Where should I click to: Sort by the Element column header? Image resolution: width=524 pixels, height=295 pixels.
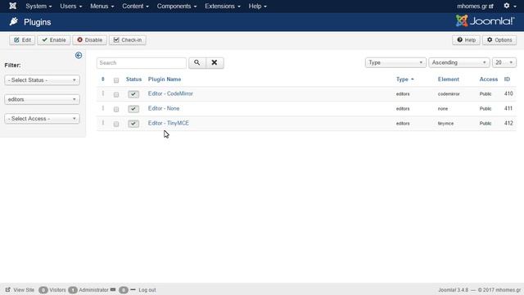pyautogui.click(x=449, y=79)
